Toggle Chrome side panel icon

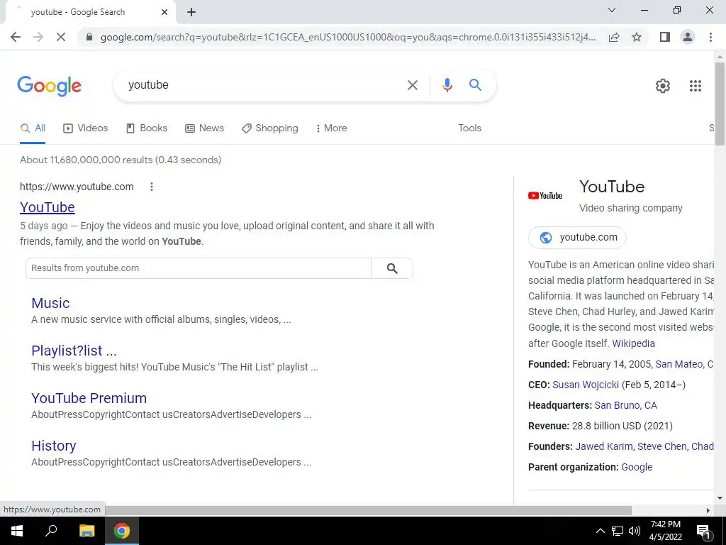click(665, 37)
